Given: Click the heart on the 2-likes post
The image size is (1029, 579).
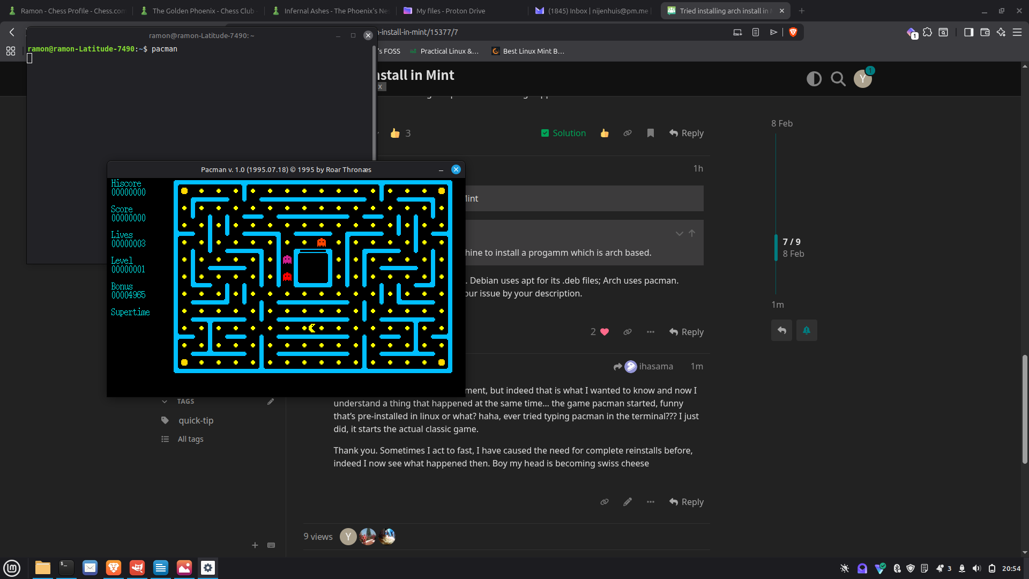Looking at the screenshot, I should tap(605, 332).
